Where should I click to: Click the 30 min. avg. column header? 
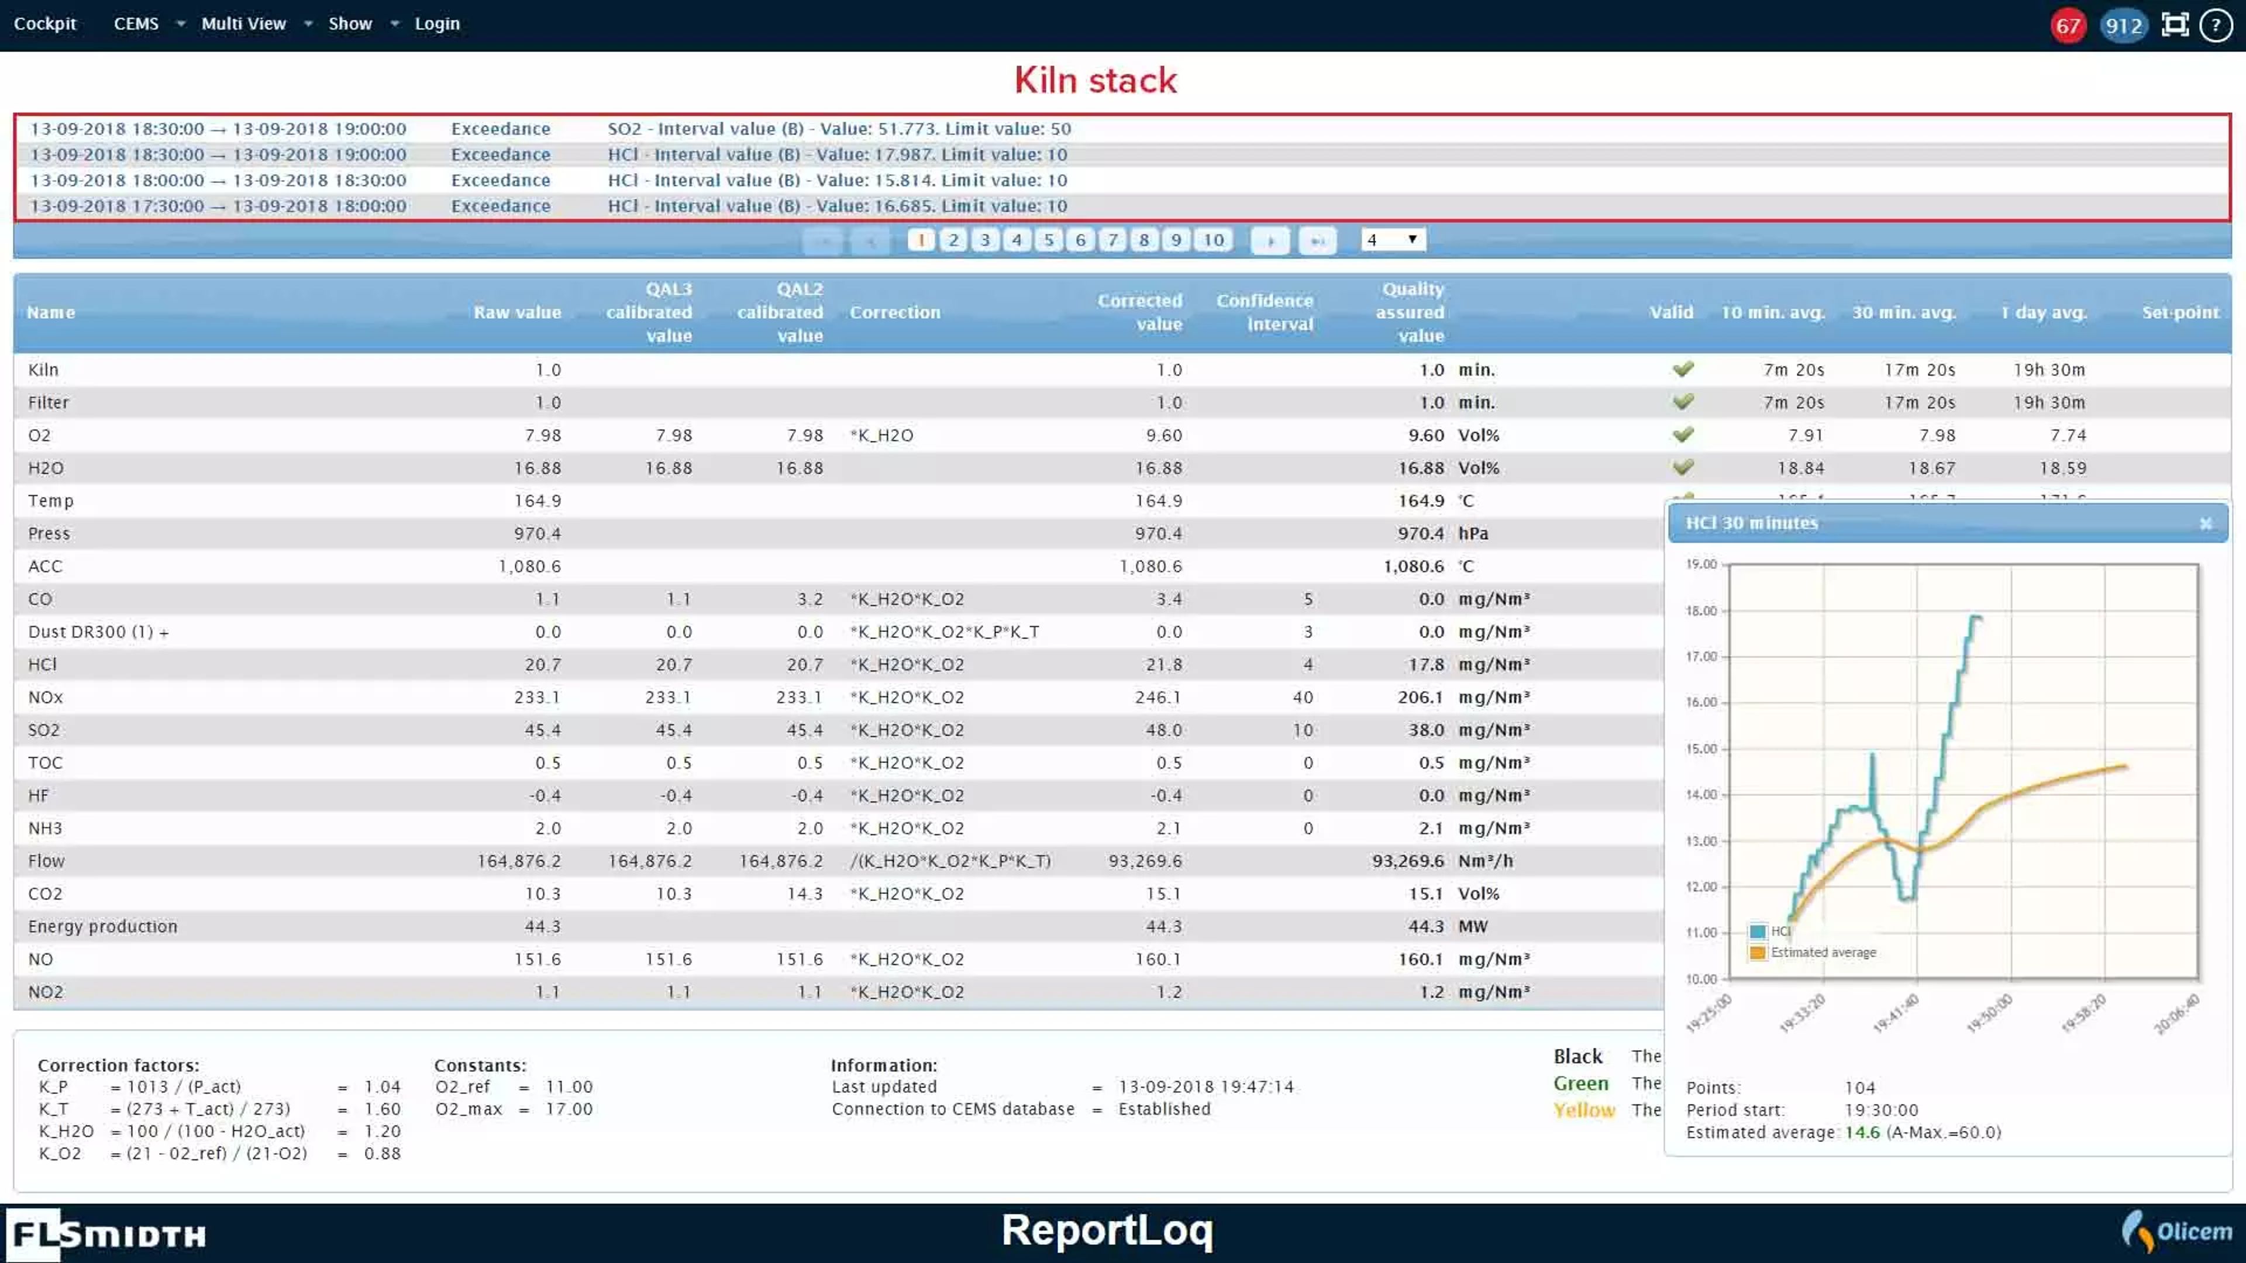1903,312
